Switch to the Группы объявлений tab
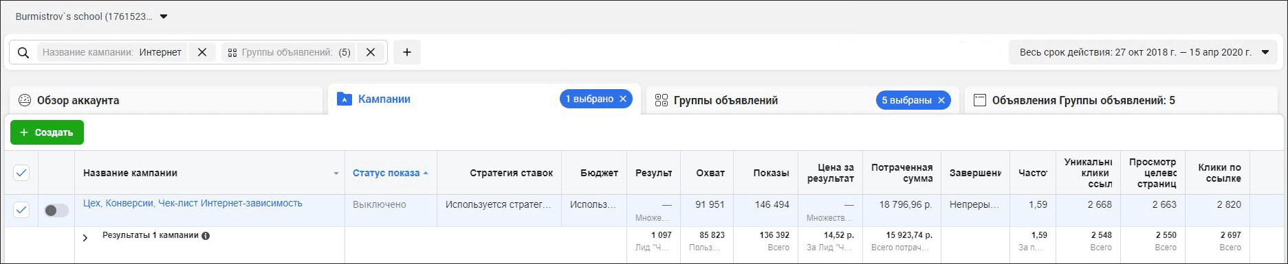The image size is (1288, 264). coord(725,100)
